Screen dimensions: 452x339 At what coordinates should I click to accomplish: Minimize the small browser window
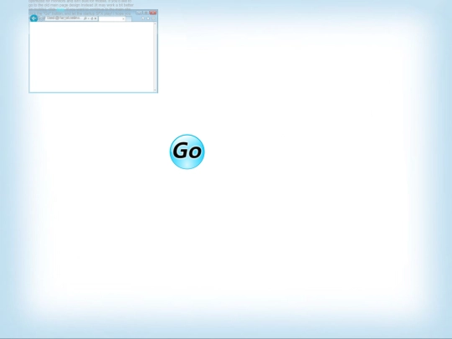[140, 13]
